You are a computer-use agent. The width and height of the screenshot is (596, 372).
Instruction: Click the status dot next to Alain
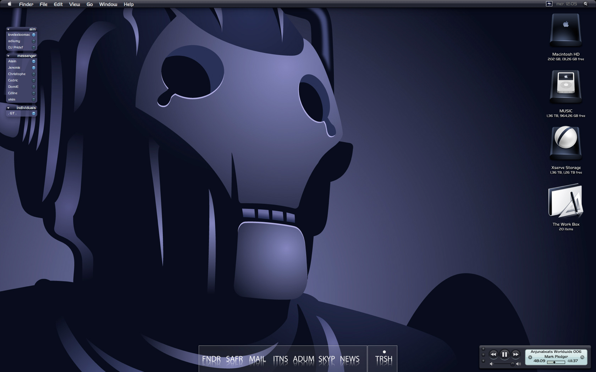point(34,61)
